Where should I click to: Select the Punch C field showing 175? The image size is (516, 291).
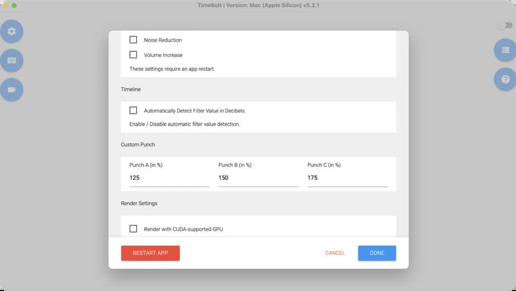[347, 178]
